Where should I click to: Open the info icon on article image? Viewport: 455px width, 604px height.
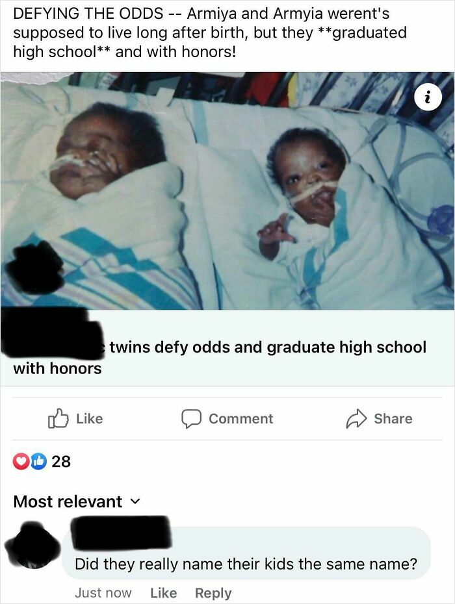coord(428,98)
